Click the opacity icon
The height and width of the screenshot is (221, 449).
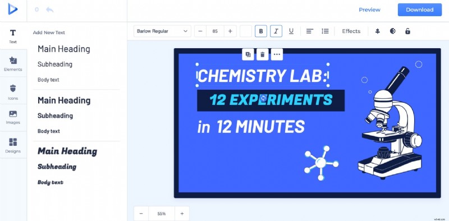[392, 31]
